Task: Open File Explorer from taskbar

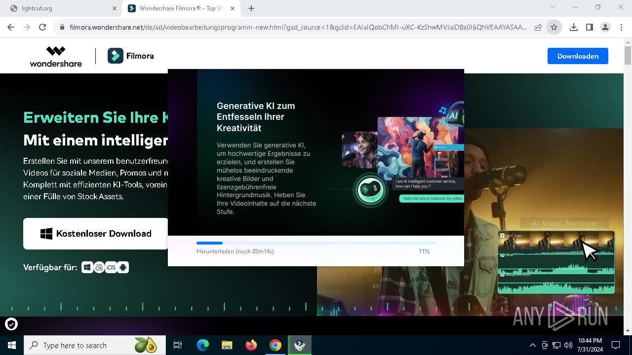Action: (x=227, y=345)
